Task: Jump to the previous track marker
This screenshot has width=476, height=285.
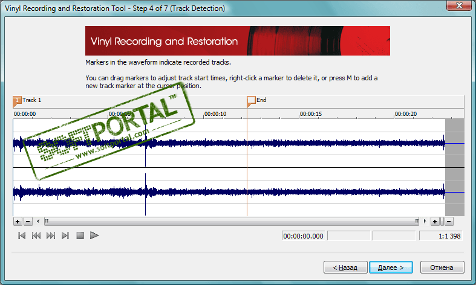Action: click(x=36, y=235)
